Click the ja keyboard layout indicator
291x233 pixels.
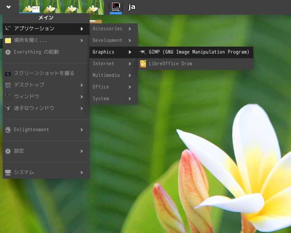point(132,7)
